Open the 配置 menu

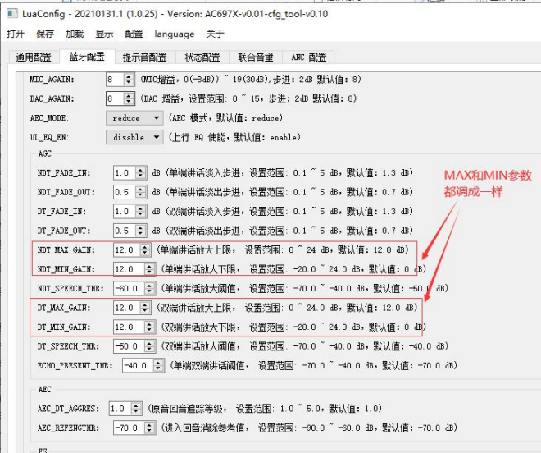click(134, 34)
